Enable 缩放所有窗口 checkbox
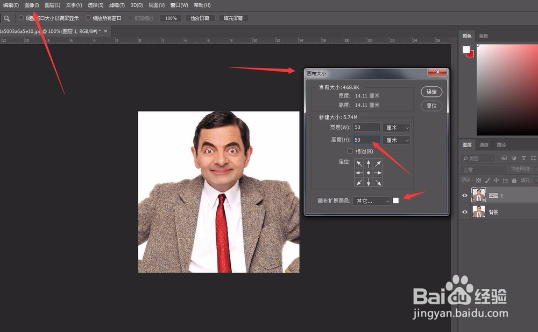 88,18
